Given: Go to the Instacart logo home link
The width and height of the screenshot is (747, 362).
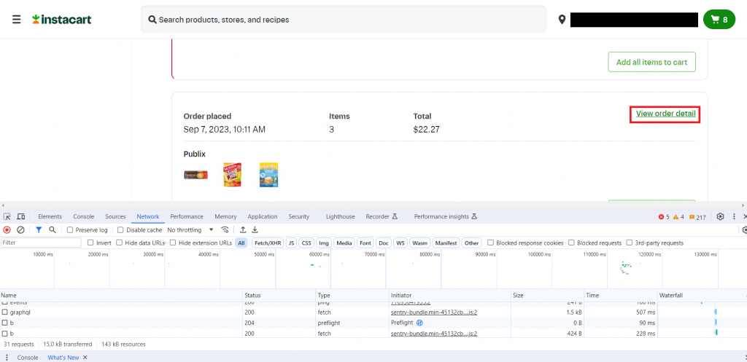Looking at the screenshot, I should click(62, 20).
